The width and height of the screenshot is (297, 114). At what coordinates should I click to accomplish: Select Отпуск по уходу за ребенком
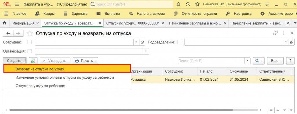point(67,86)
